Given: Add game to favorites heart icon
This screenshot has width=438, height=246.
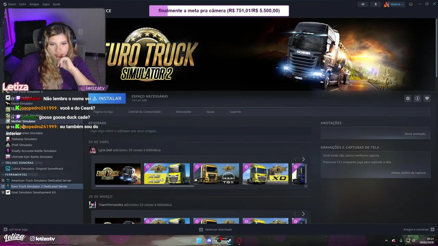Looking at the screenshot, I should (x=427, y=98).
